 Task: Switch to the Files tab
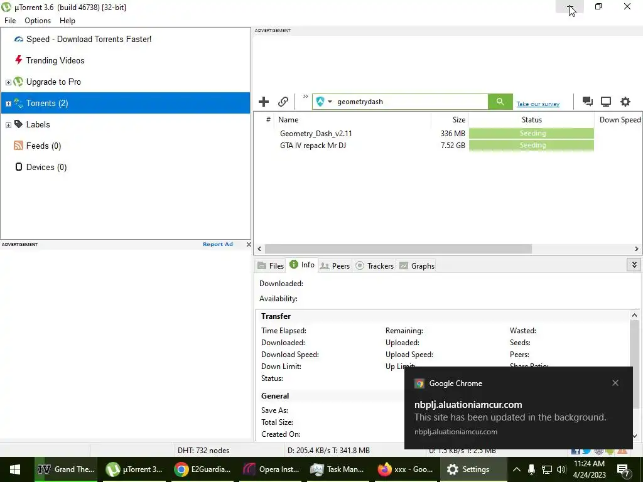click(271, 265)
